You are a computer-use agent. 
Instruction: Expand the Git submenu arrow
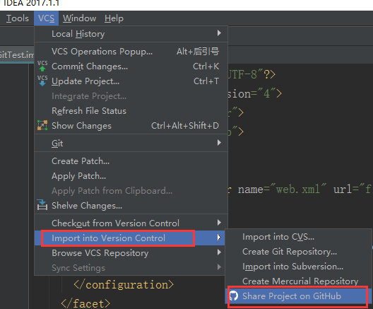(219, 143)
